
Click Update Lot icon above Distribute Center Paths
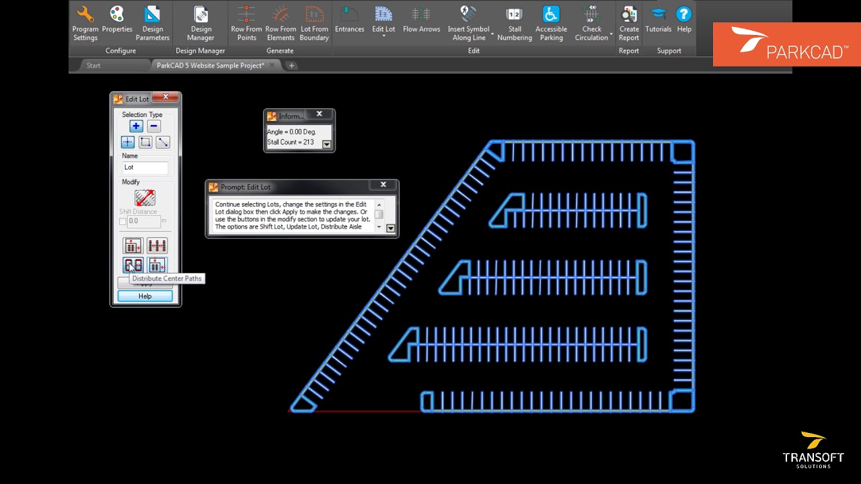[x=133, y=246]
